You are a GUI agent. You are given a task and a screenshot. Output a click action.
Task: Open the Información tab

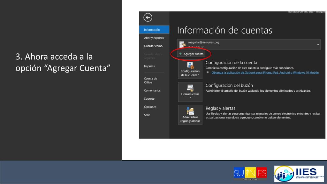pyautogui.click(x=154, y=30)
